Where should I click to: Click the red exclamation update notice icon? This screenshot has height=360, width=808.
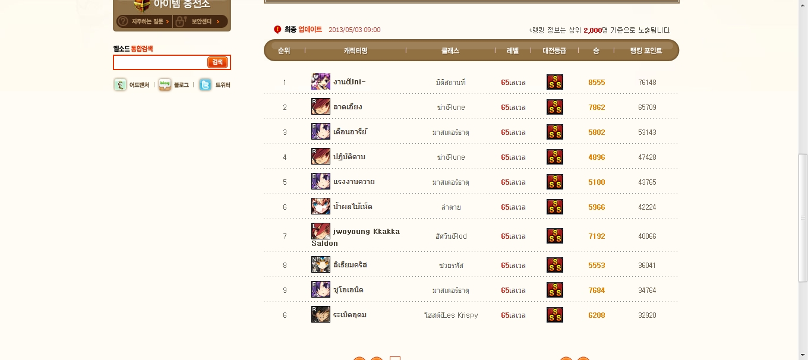coord(277,30)
